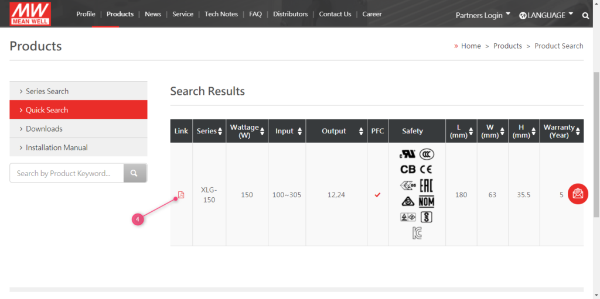
Task: Click the 150 wattage value
Action: [247, 195]
